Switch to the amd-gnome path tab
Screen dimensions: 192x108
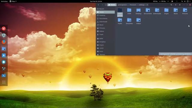tap(122, 5)
